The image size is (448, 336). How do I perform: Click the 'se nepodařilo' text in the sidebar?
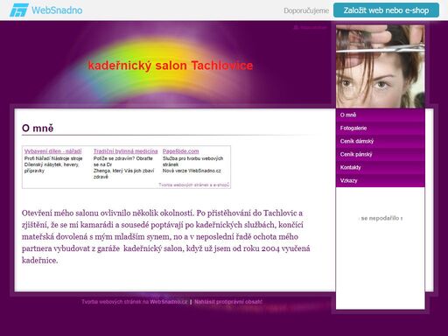point(381,218)
